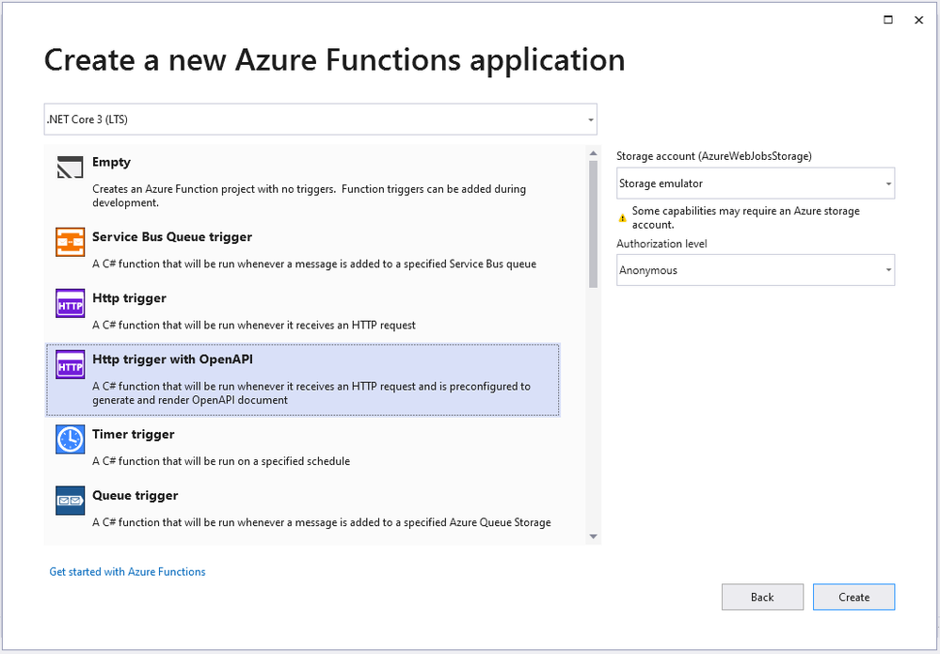Click the Http trigger with OpenAPI icon
940x654 pixels.
[x=71, y=365]
